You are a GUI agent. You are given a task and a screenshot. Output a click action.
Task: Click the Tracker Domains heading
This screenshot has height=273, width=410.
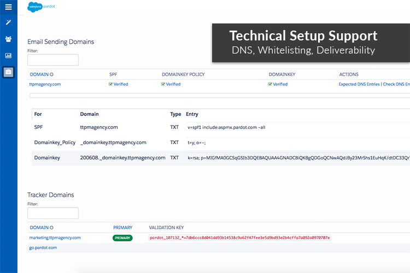(51, 195)
